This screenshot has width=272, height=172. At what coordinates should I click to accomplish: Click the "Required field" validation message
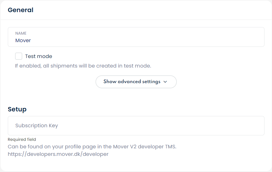[22, 139]
